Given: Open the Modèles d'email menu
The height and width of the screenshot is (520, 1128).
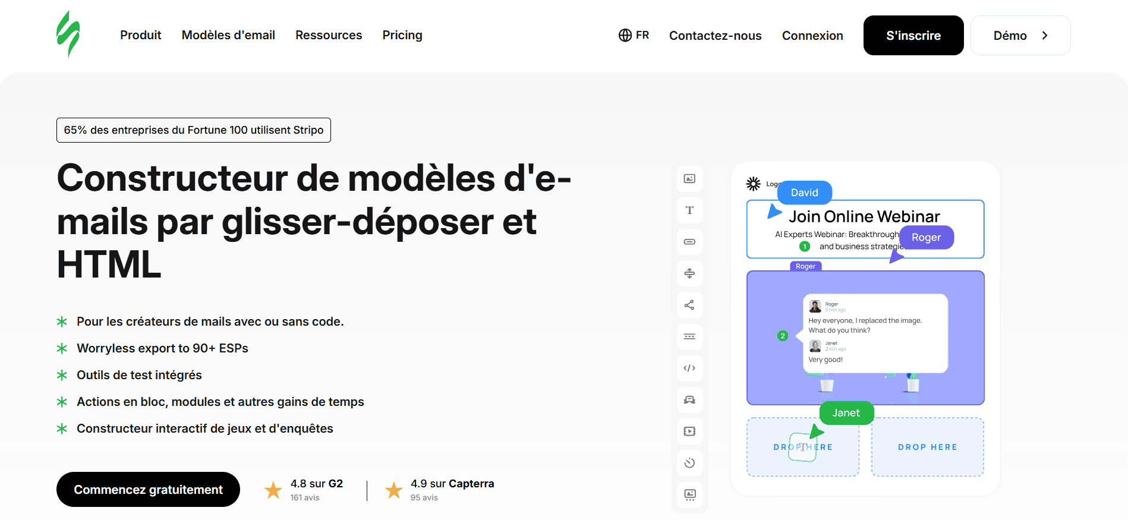Looking at the screenshot, I should (x=228, y=35).
